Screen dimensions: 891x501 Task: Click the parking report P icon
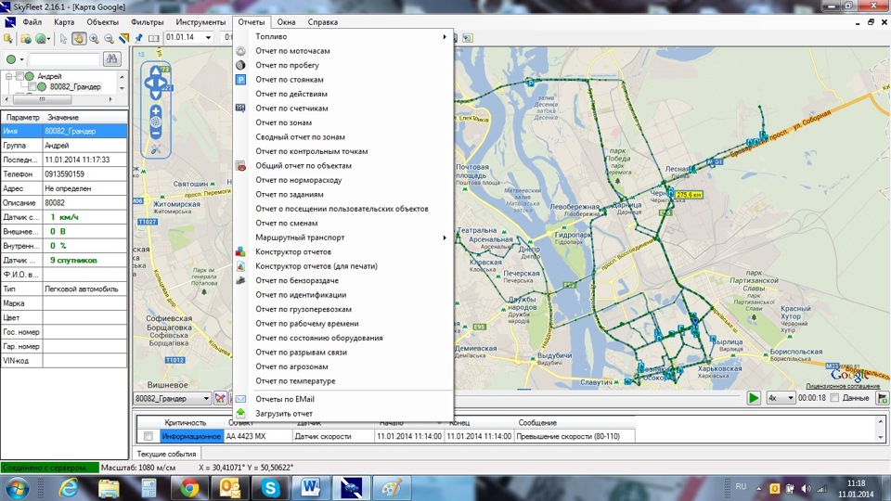(x=241, y=80)
